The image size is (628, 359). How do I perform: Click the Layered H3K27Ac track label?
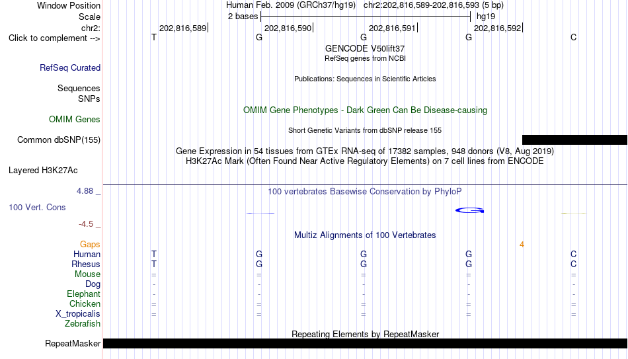43,171
